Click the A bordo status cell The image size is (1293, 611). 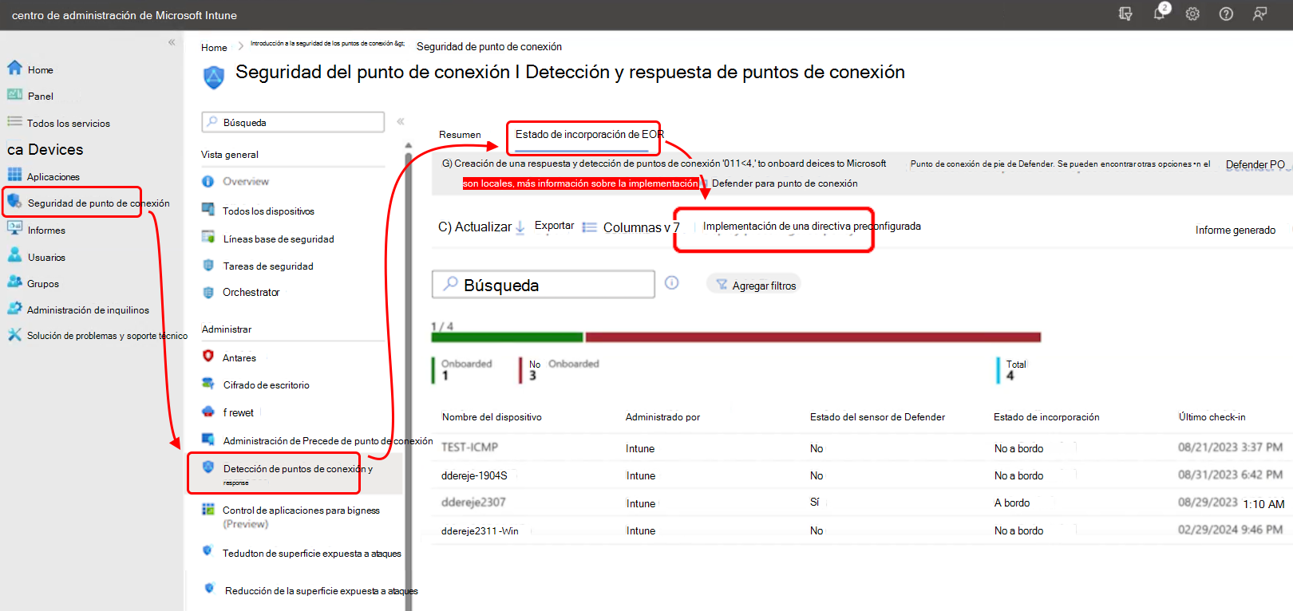click(1012, 503)
